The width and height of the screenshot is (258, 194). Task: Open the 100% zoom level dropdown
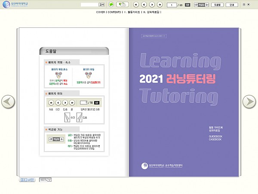[x=46, y=180]
